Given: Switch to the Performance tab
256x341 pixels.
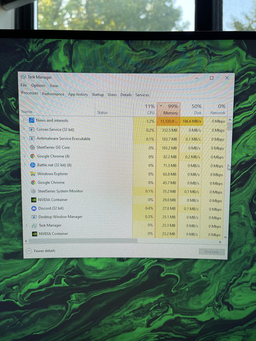Looking at the screenshot, I should (53, 94).
